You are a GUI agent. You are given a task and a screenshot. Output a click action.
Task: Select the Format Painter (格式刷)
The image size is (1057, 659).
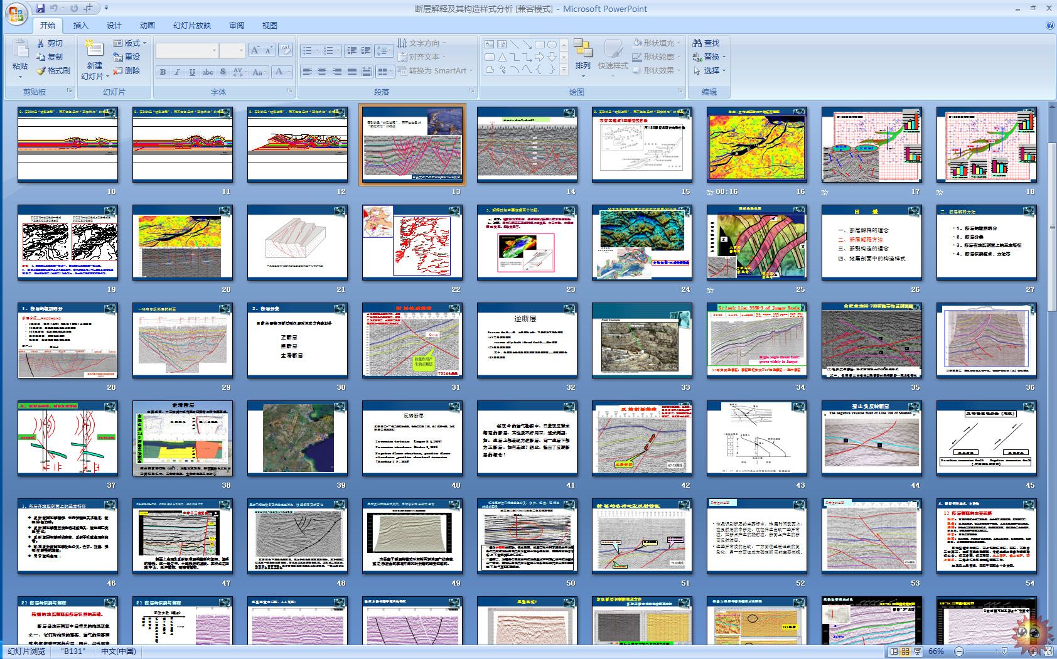point(53,71)
